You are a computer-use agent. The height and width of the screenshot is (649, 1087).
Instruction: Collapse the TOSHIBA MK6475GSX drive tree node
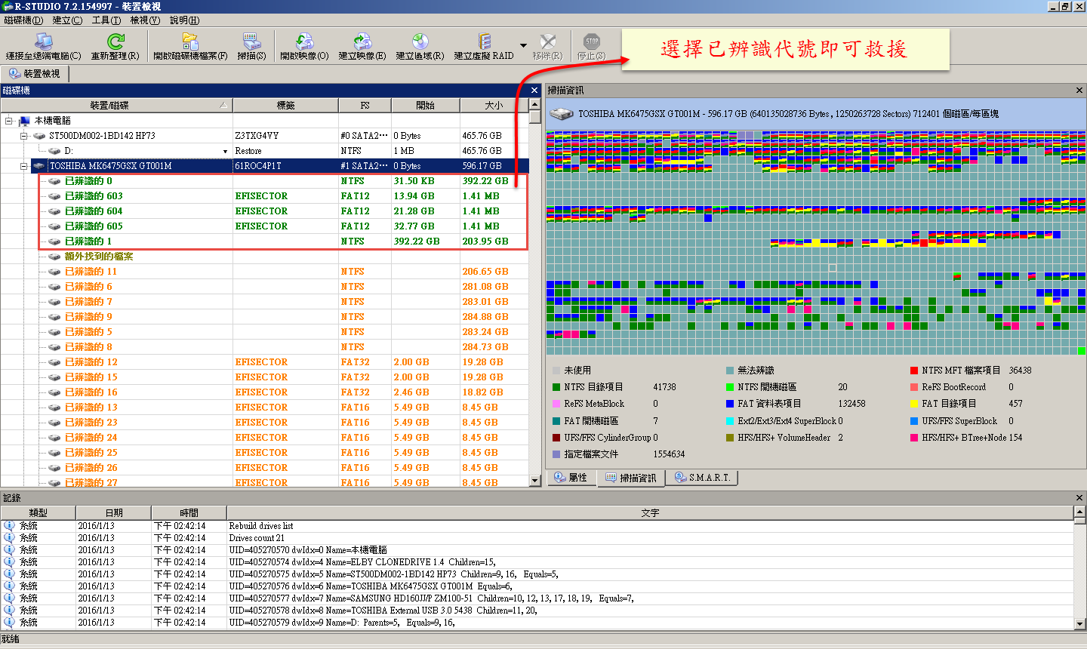point(23,166)
